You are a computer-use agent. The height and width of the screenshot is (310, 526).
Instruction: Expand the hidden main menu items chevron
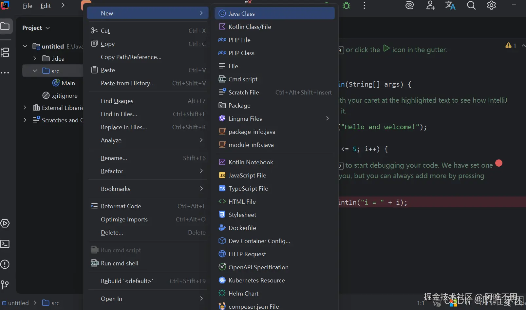coord(63,6)
